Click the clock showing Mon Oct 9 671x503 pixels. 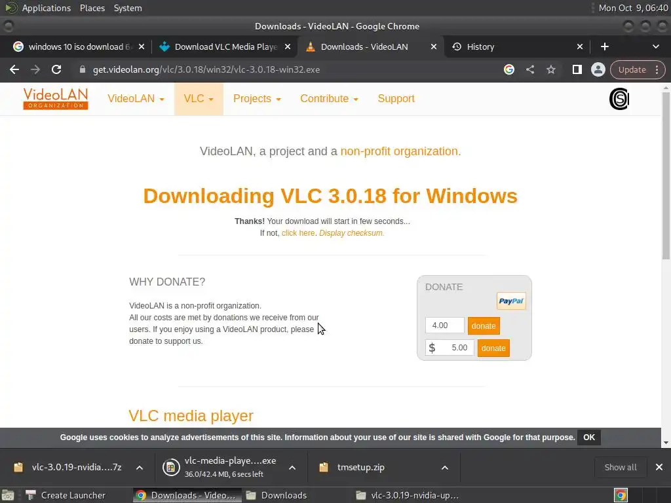(633, 8)
